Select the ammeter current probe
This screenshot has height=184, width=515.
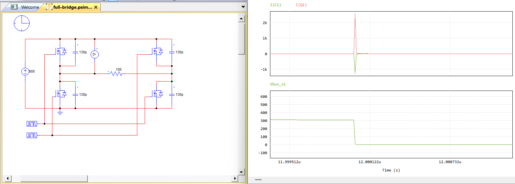[95, 55]
